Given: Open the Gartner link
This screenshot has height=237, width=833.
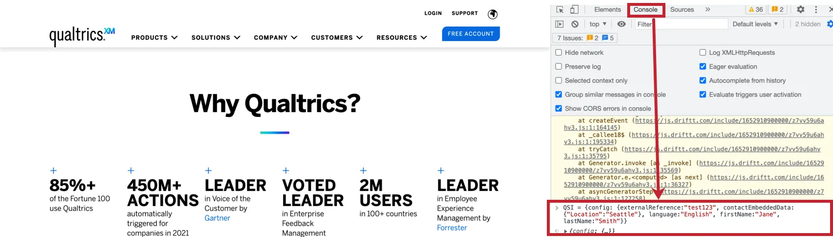Looking at the screenshot, I should click(x=217, y=218).
